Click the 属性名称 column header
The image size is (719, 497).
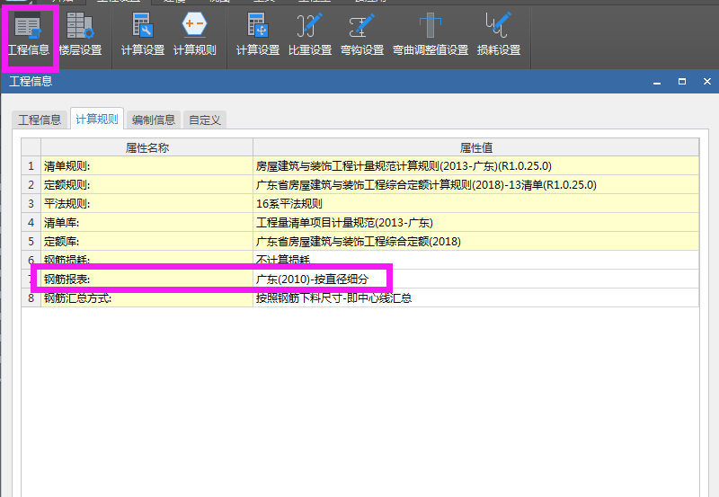coord(147,147)
